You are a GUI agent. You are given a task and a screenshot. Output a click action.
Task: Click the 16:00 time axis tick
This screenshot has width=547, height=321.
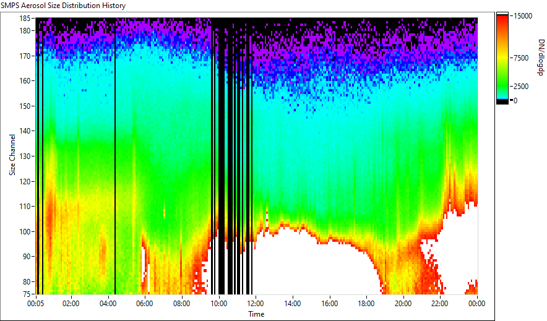click(330, 304)
